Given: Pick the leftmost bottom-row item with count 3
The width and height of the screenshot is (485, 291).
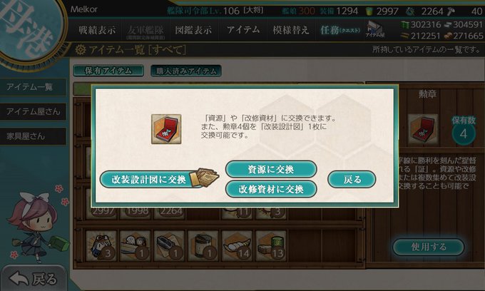Looking at the screenshot, I should pyautogui.click(x=101, y=246).
